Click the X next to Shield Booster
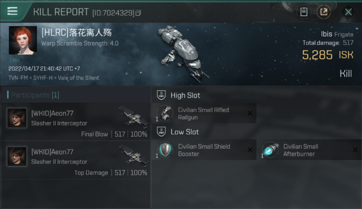 pyautogui.click(x=250, y=150)
